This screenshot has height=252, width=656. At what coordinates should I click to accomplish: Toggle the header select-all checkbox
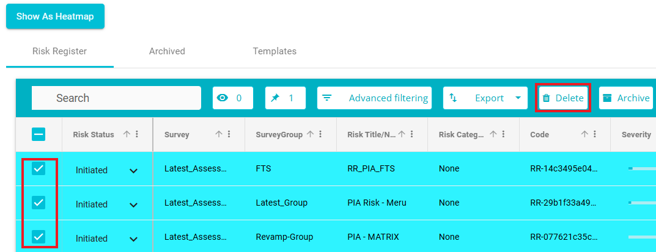pos(39,135)
